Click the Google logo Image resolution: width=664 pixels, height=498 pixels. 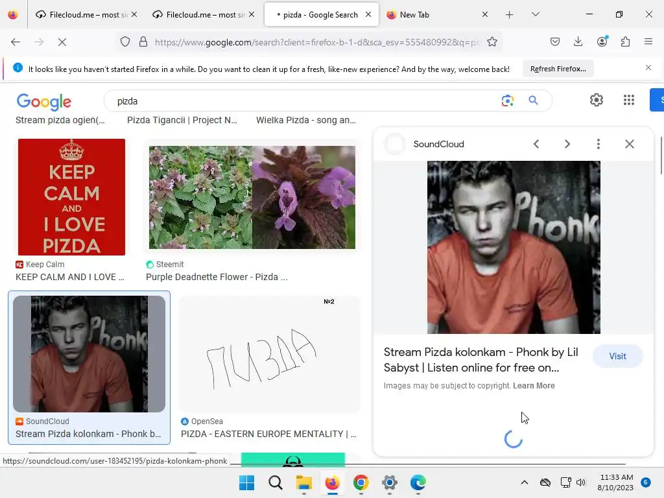(x=44, y=102)
